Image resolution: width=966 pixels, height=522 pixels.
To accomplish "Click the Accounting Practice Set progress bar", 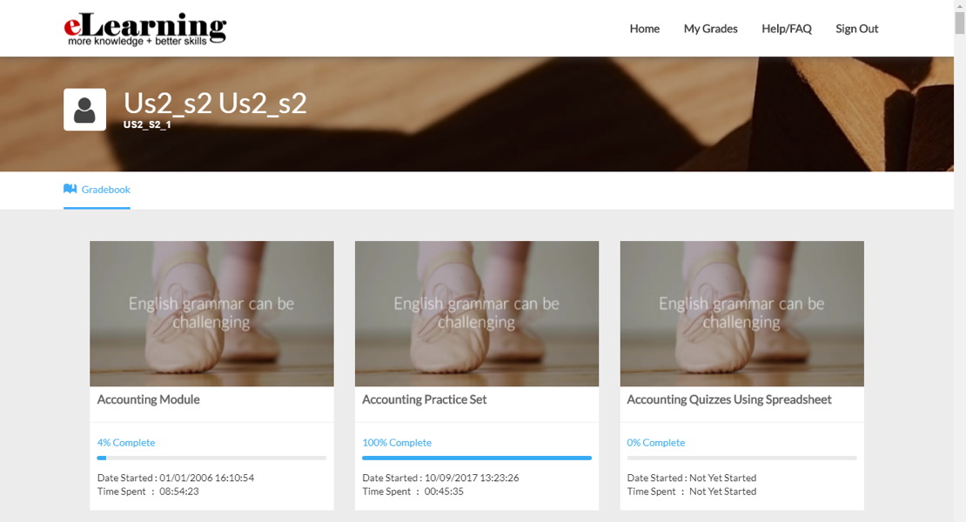I will click(476, 458).
